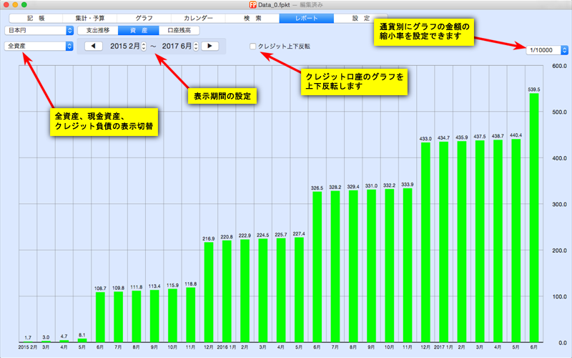Open the 全資産 asset type dropdown
The width and height of the screenshot is (572, 358).
point(39,47)
